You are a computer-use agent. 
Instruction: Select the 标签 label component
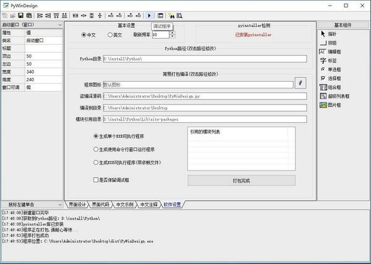[328, 61]
